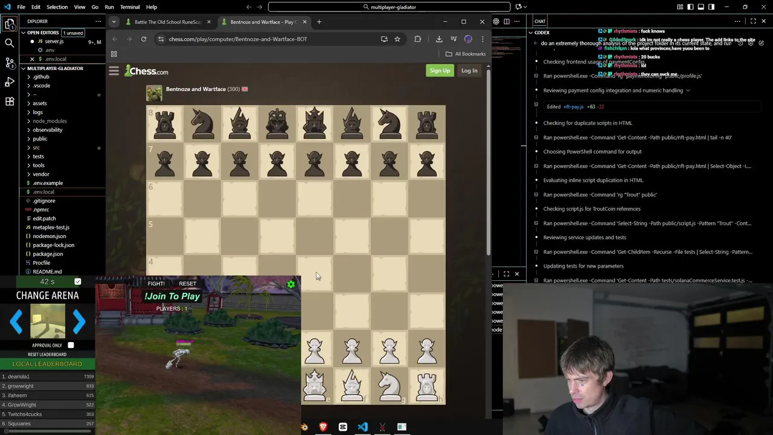Click the Chess.com logo

pyautogui.click(x=147, y=71)
